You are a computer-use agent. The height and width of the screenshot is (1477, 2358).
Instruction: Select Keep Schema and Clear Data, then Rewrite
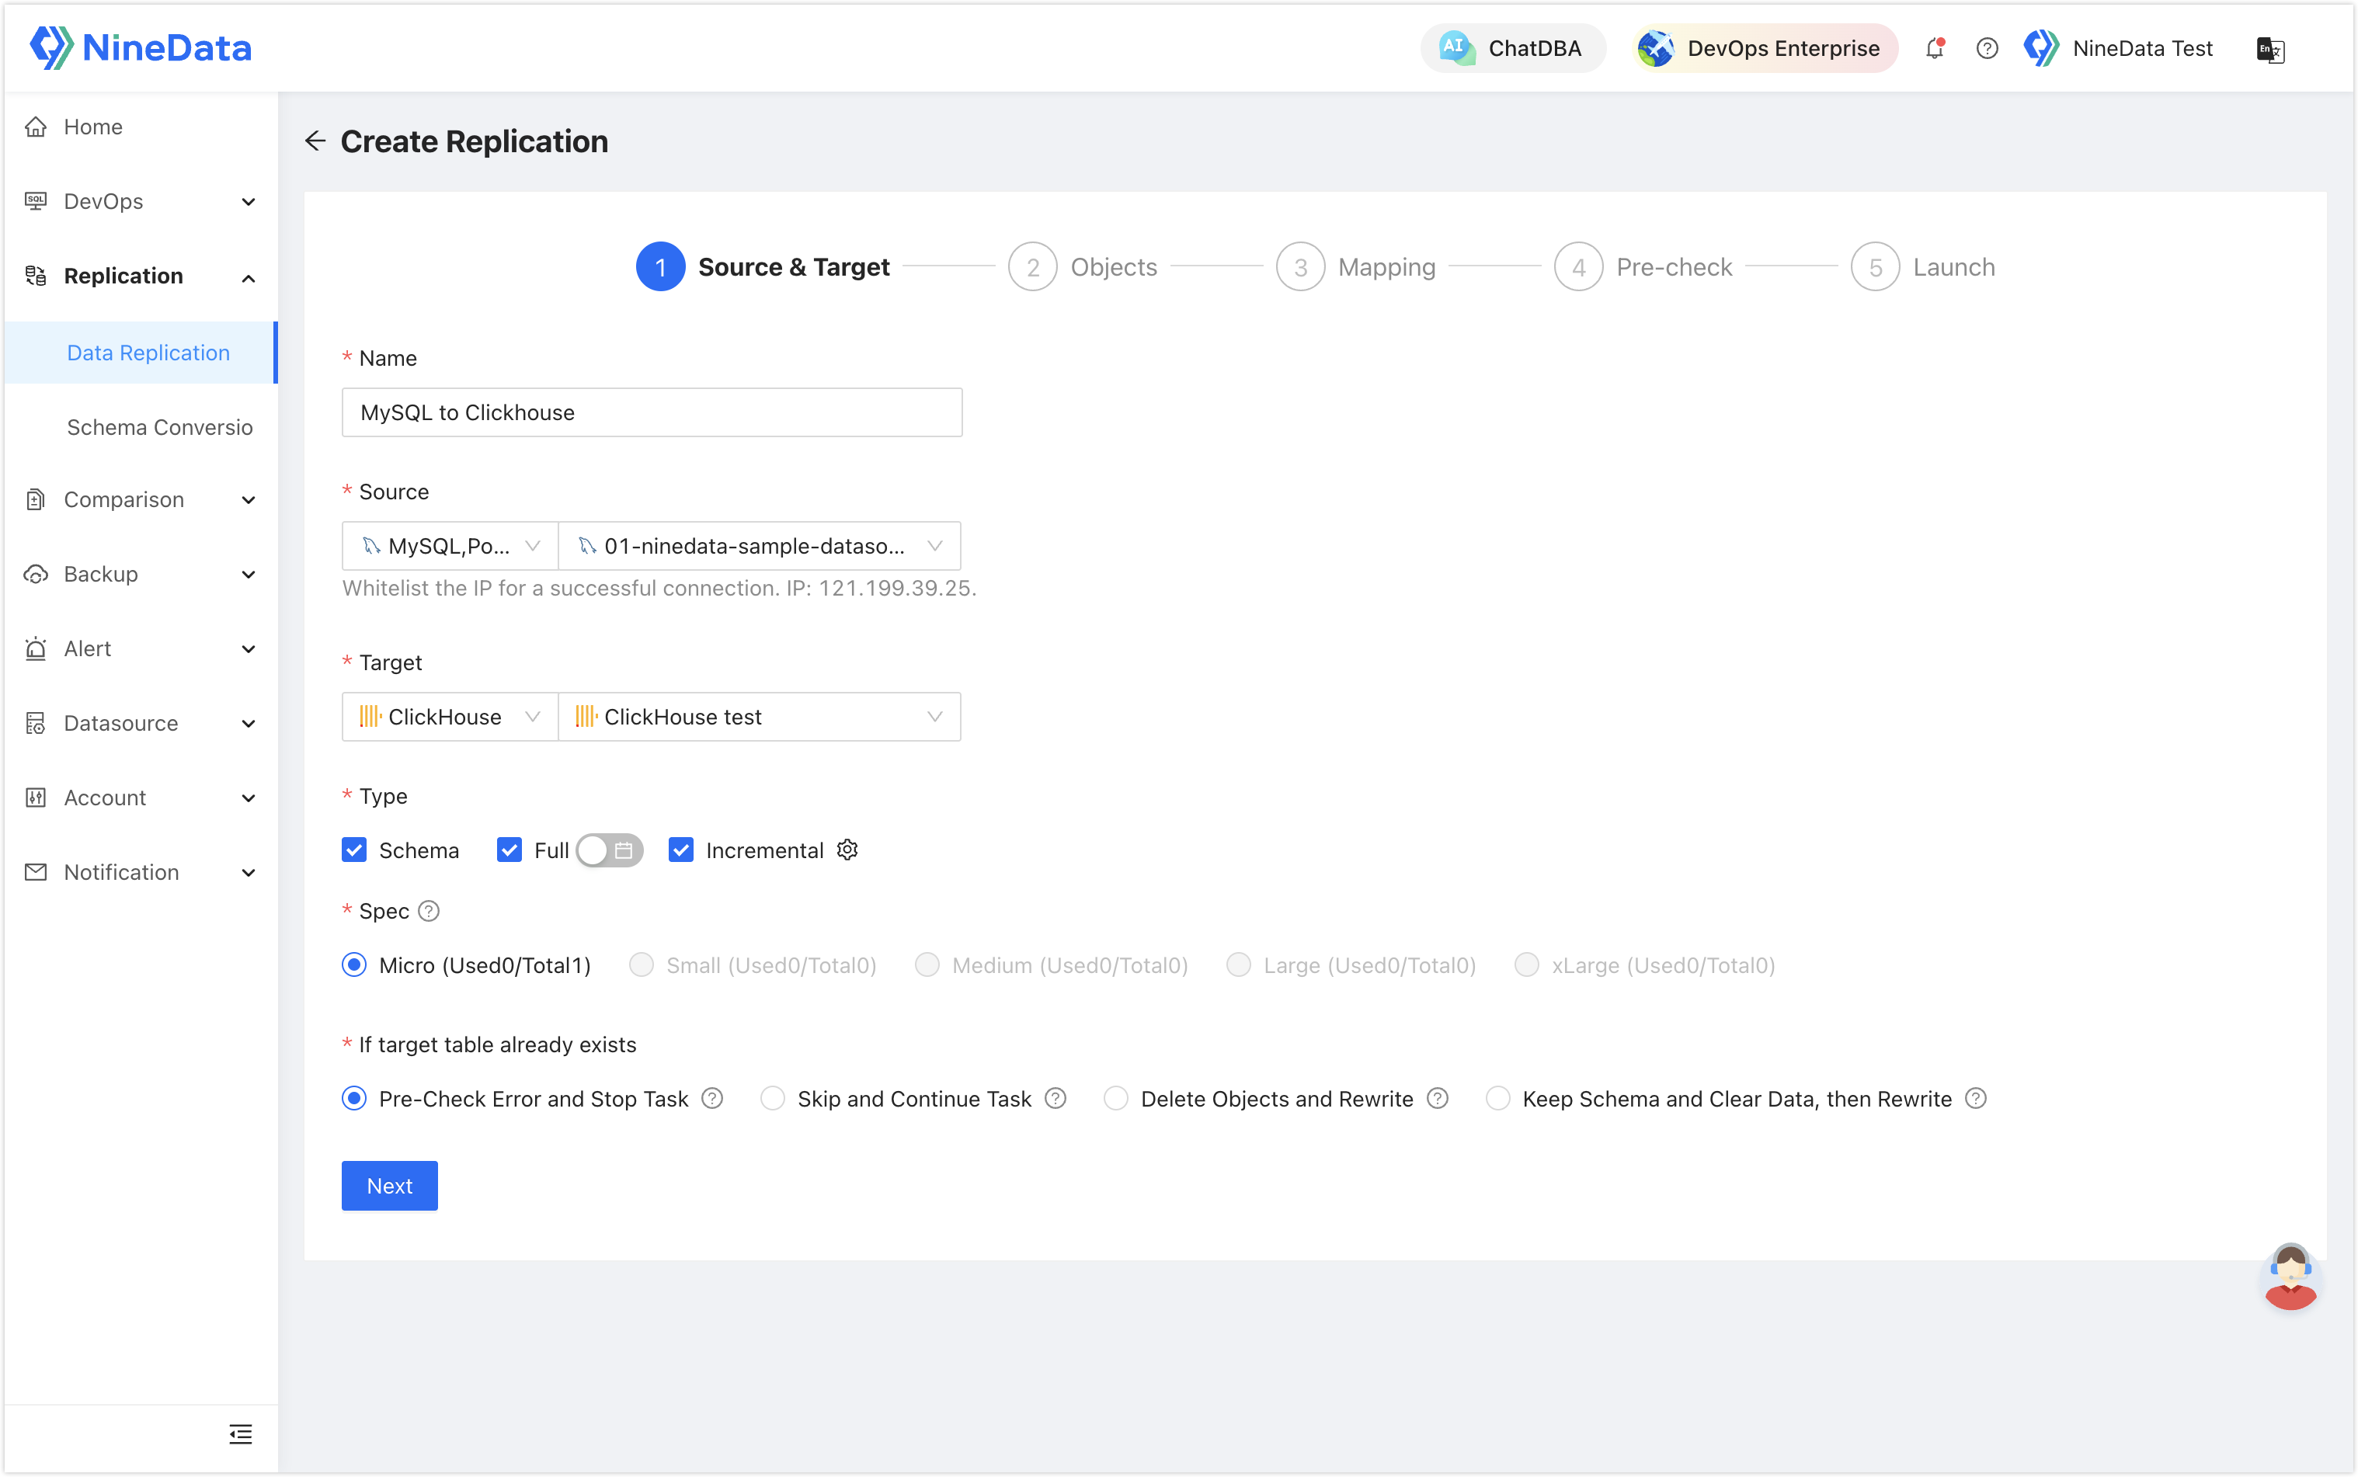tap(1497, 1099)
